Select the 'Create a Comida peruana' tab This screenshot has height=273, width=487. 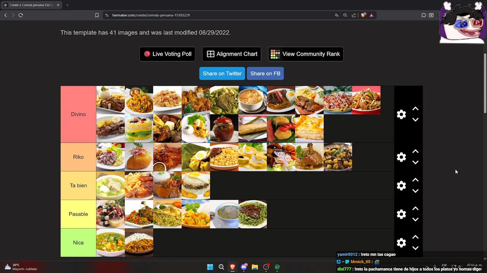tap(32, 5)
